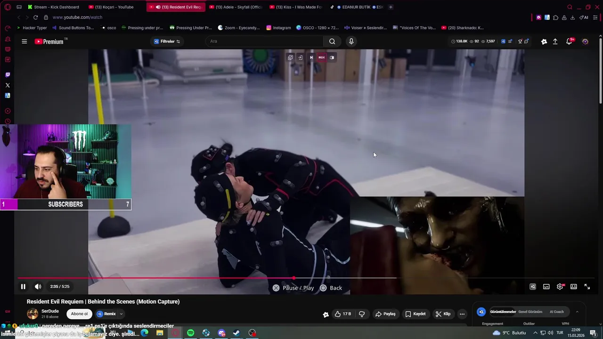Open Sound Buttons bookmark
This screenshot has height=339, width=603.
tap(73, 28)
